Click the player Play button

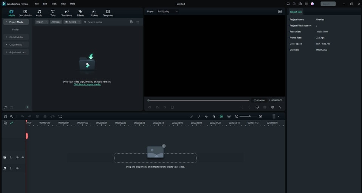(x=165, y=107)
